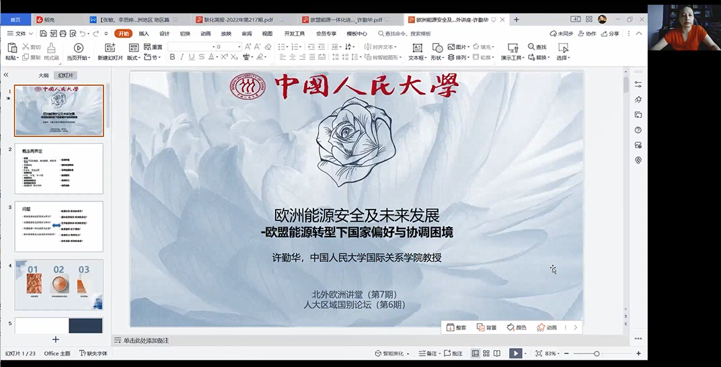Click the Shapes (形状) icon
This screenshot has height=367, width=721.
(x=437, y=48)
